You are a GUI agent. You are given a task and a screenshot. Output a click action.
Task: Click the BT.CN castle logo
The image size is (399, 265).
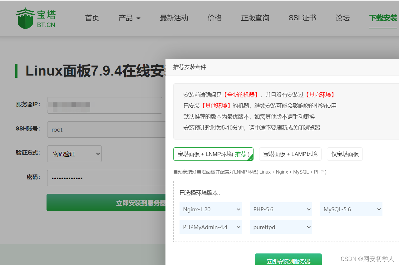(x=35, y=18)
